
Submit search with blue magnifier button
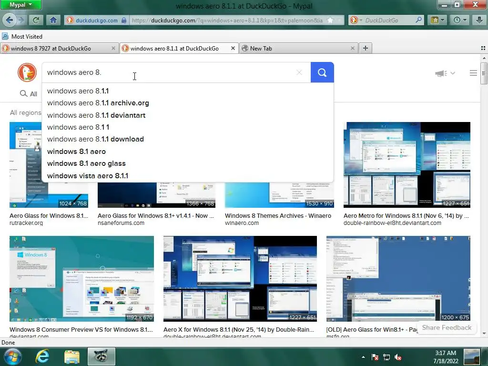click(322, 72)
